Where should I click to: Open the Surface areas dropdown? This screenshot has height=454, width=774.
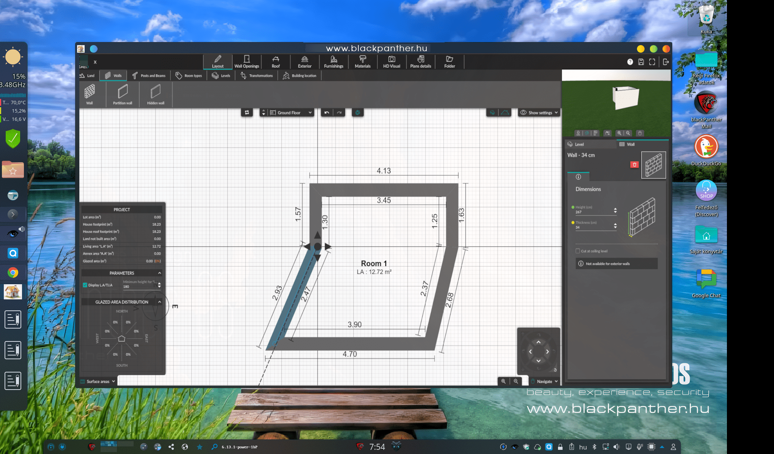98,381
